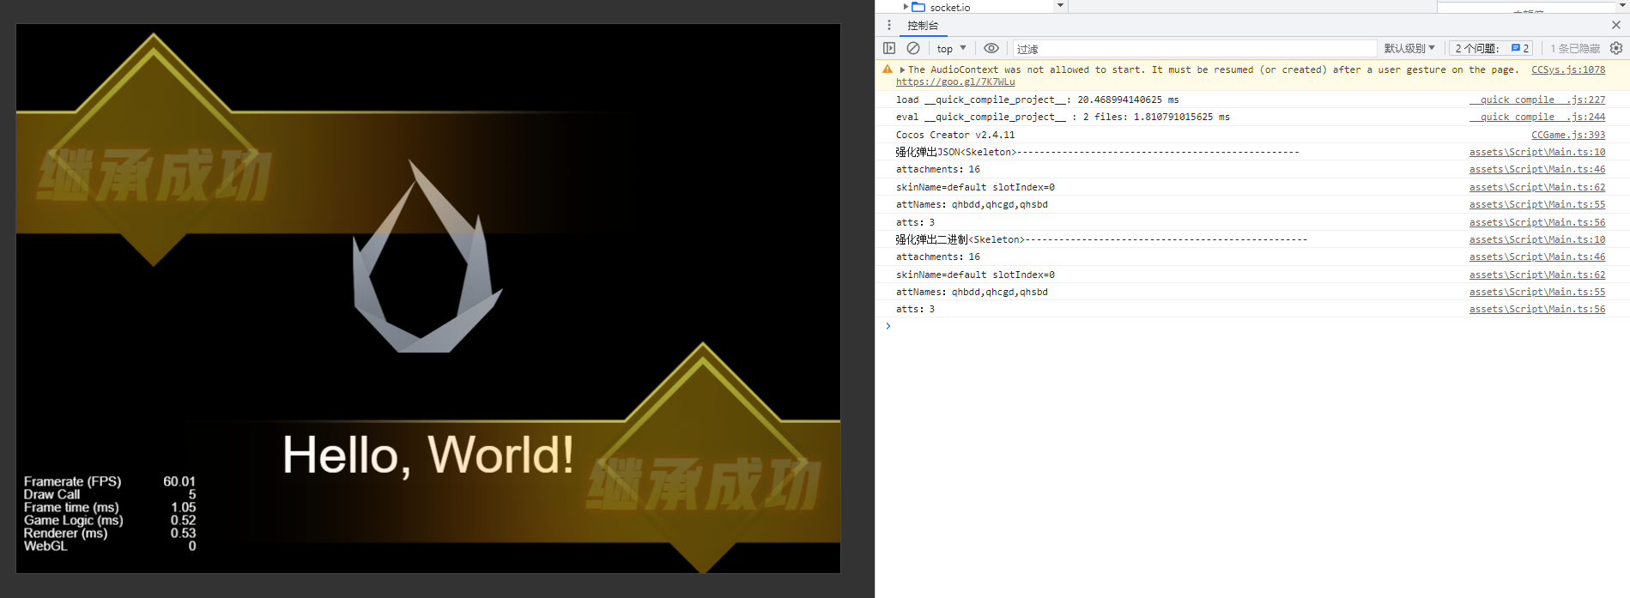Open the 默认级别 log level dropdown
The height and width of the screenshot is (598, 1630).
point(1409,48)
